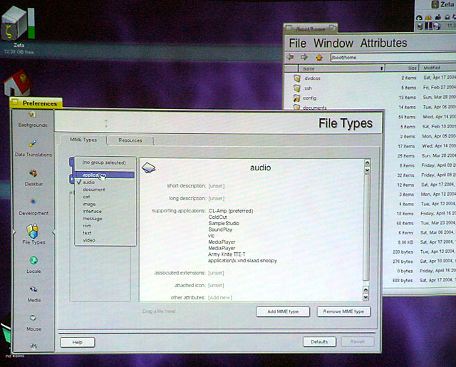456x367 pixels.
Task: Choose '(no group selected)' in the dropdown
Action: pyautogui.click(x=103, y=162)
